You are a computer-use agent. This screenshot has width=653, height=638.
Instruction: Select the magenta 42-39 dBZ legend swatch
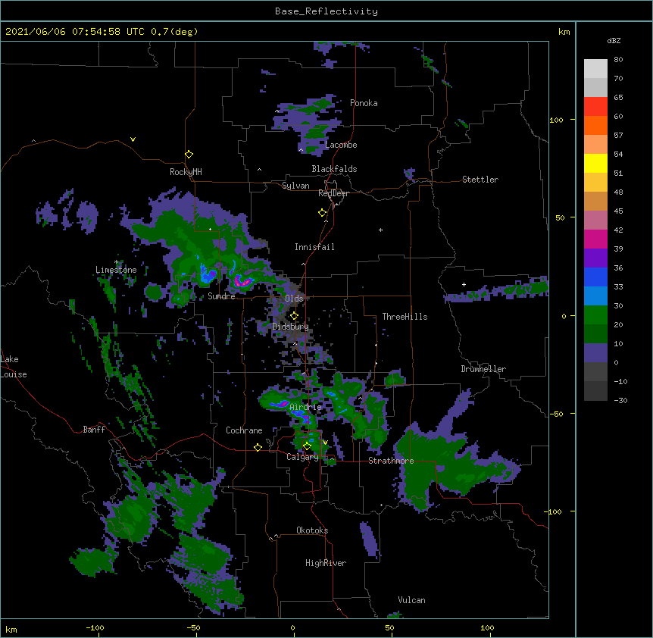tap(595, 239)
